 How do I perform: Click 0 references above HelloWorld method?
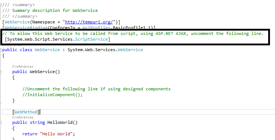point(23,117)
